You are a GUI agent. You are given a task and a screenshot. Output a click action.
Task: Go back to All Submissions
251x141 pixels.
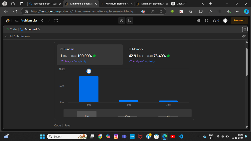(18, 36)
